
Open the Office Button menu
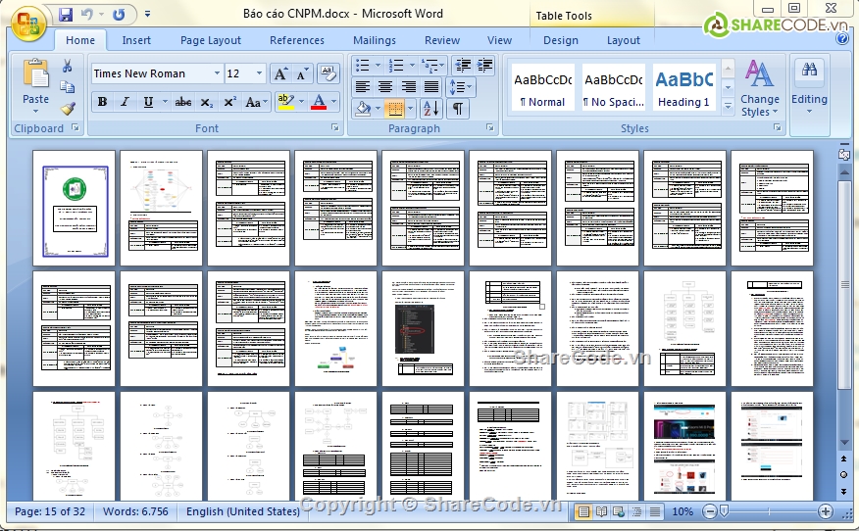click(x=28, y=23)
